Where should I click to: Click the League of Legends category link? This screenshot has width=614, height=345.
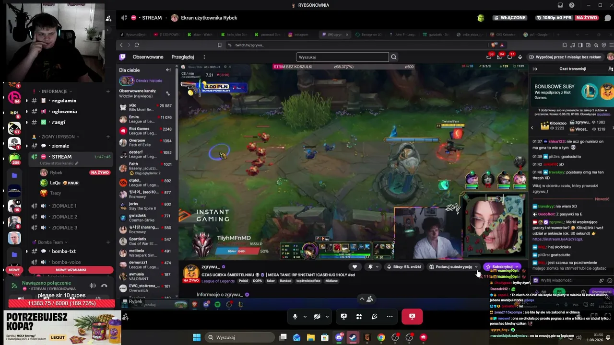[218, 281]
